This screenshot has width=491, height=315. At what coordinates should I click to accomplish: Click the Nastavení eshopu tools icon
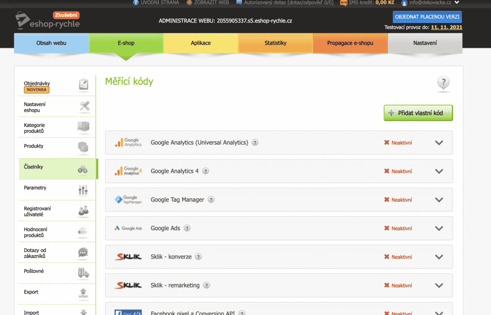click(x=84, y=106)
